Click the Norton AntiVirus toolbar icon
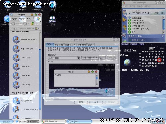 coord(36,29)
